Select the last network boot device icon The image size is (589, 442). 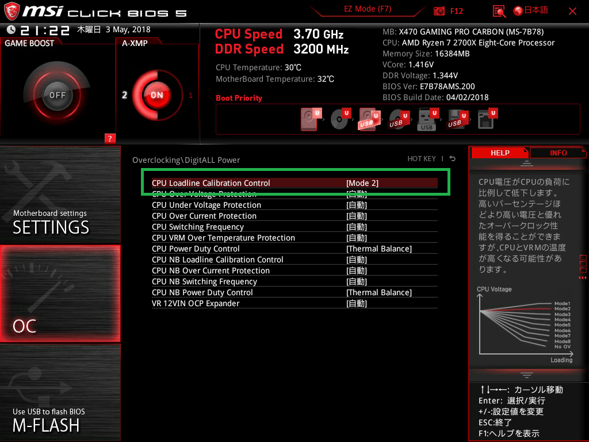tap(487, 119)
